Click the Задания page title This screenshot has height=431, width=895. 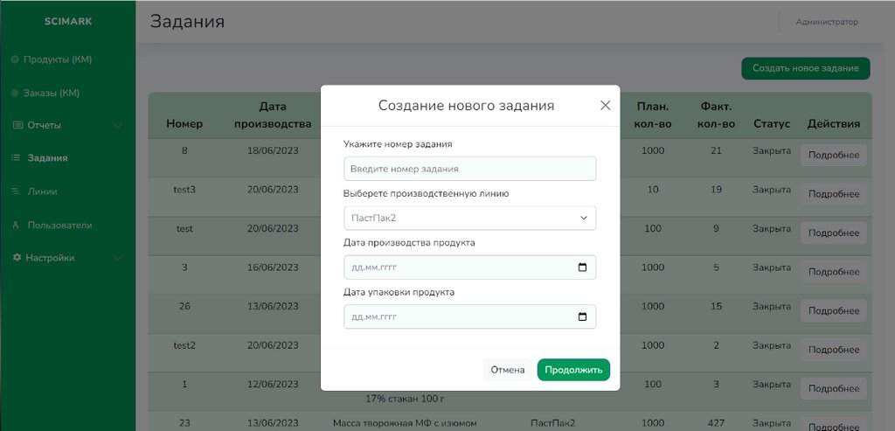[187, 22]
